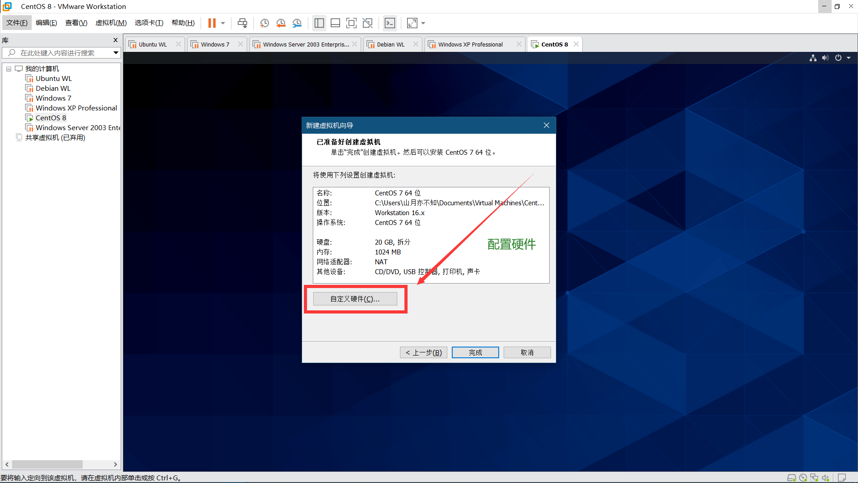
Task: Toggle the console view icon
Action: pyautogui.click(x=390, y=23)
